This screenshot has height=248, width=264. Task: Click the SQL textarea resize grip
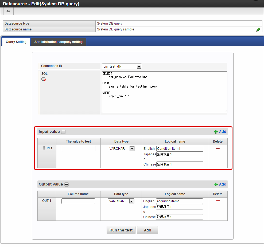coord(226,111)
